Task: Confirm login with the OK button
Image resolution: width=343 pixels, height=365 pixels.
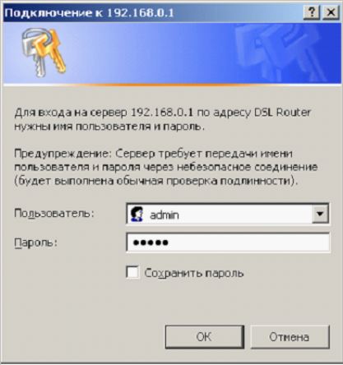Action: 205,337
